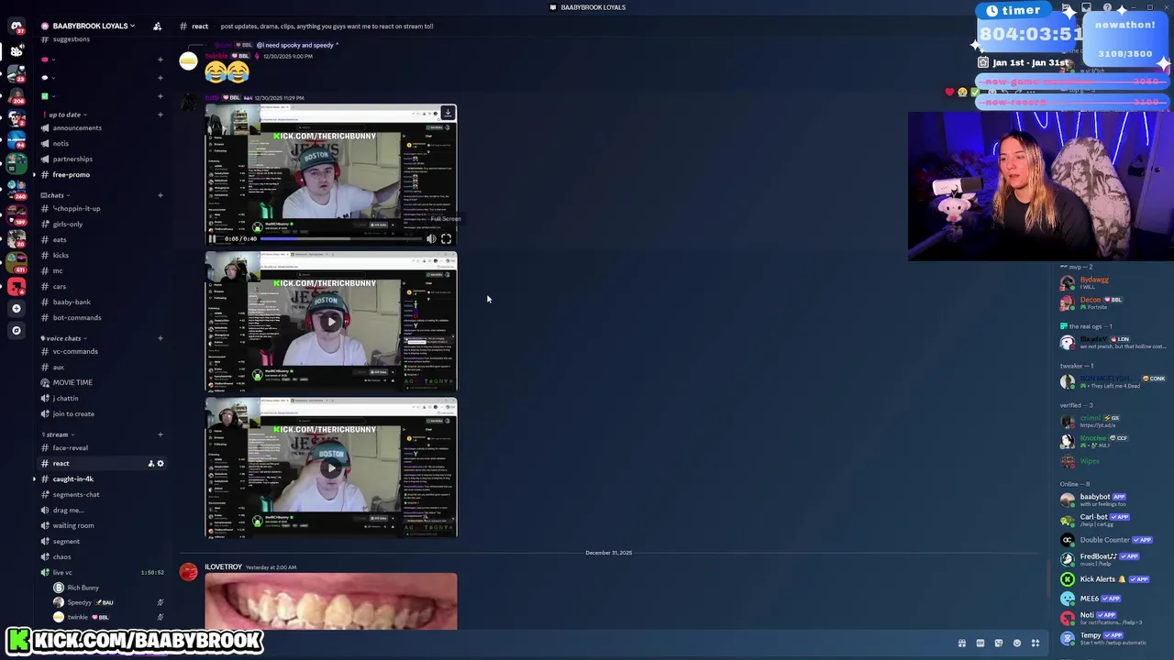Image resolution: width=1174 pixels, height=660 pixels.
Task: Download the first video attachment
Action: point(448,113)
